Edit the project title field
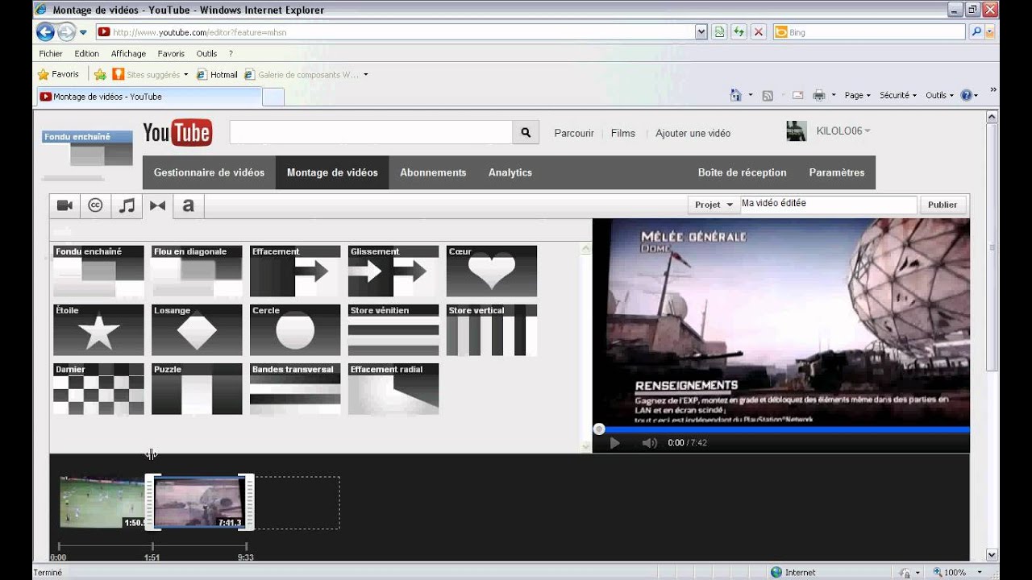Viewport: 1032px width, 580px height. 829,205
